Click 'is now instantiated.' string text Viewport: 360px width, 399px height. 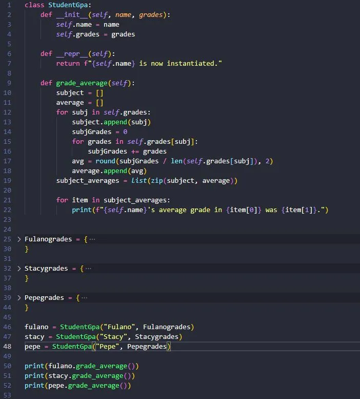[x=178, y=64]
